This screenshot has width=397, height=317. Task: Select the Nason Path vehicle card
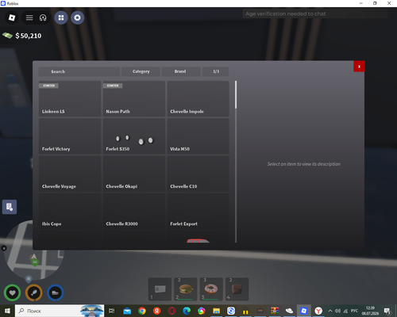coord(134,98)
